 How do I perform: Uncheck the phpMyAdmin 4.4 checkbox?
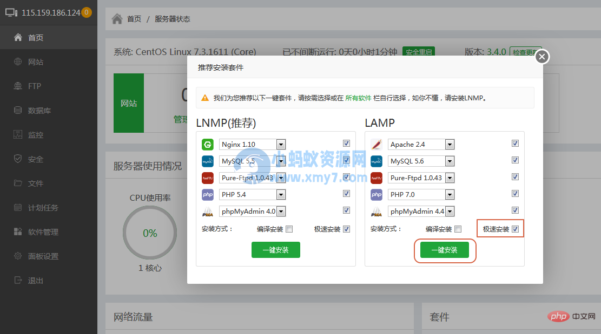tap(515, 210)
